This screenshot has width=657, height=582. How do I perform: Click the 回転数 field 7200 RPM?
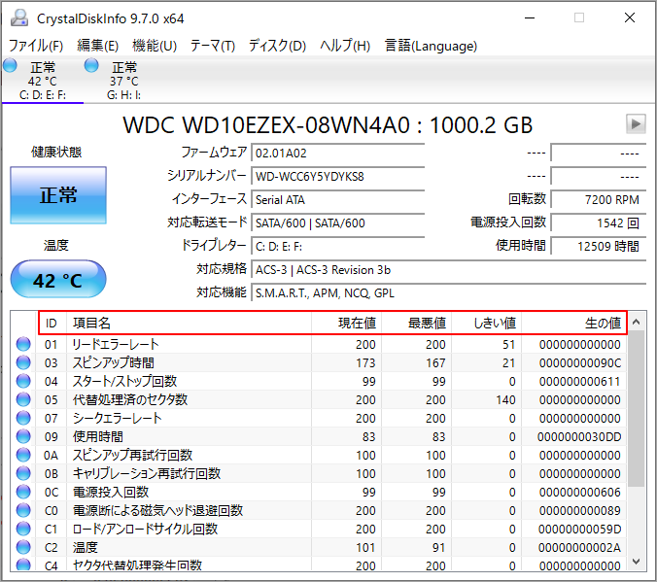click(x=599, y=200)
